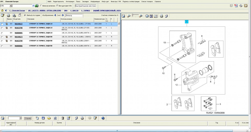Click the print preview icon above parts list

pyautogui.click(x=14, y=15)
